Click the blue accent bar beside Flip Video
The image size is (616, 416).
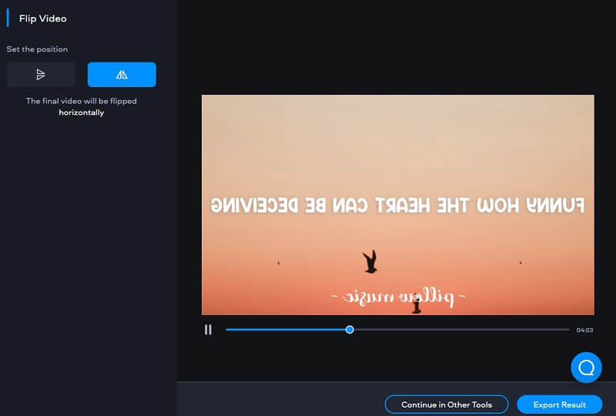tap(8, 18)
